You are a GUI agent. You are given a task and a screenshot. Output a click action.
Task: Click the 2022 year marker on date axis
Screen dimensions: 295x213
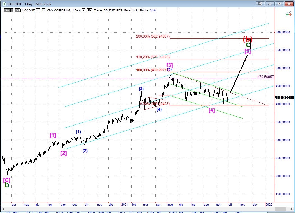[x=269, y=205]
